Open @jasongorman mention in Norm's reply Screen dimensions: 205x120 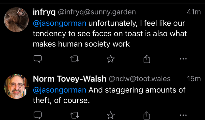[59, 90]
